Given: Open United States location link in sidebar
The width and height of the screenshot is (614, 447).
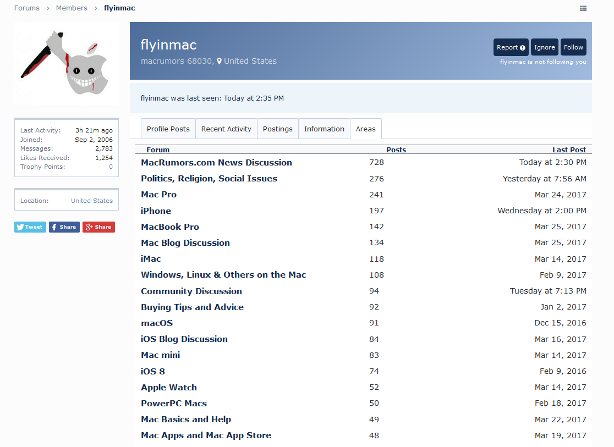Looking at the screenshot, I should coord(92,200).
